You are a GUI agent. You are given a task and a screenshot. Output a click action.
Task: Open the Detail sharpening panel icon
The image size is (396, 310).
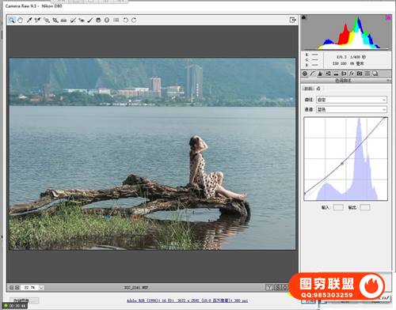point(320,74)
